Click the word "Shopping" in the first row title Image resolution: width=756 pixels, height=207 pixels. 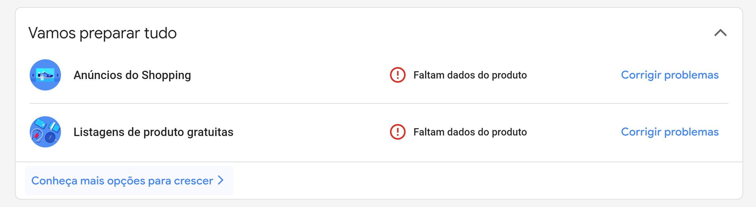click(x=166, y=75)
